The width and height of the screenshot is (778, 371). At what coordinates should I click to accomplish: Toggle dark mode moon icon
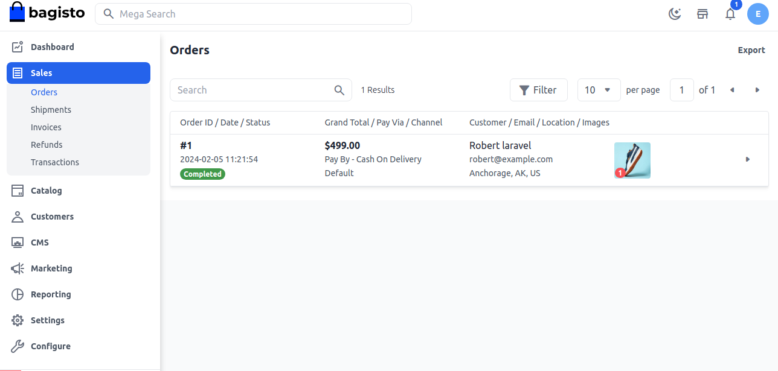click(675, 14)
